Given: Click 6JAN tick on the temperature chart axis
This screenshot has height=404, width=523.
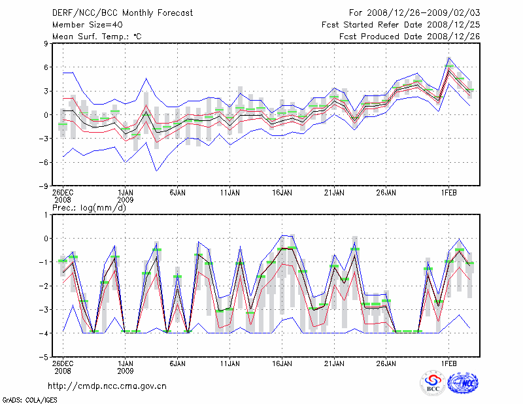Looking at the screenshot, I should 177,193.
